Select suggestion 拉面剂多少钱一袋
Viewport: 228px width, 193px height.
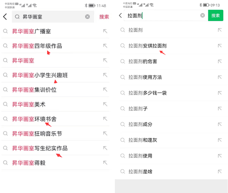pyautogui.click(x=147, y=93)
